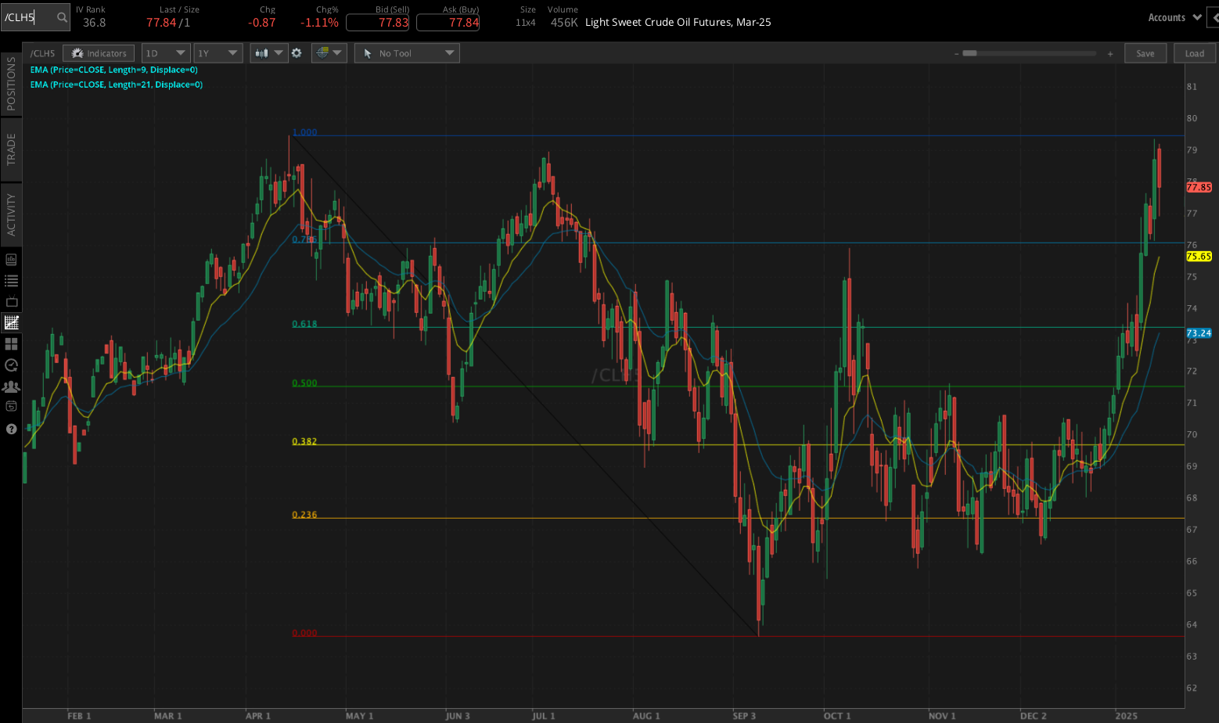The width and height of the screenshot is (1219, 723).
Task: Click the search magnifier in symbol box
Action: tap(61, 16)
